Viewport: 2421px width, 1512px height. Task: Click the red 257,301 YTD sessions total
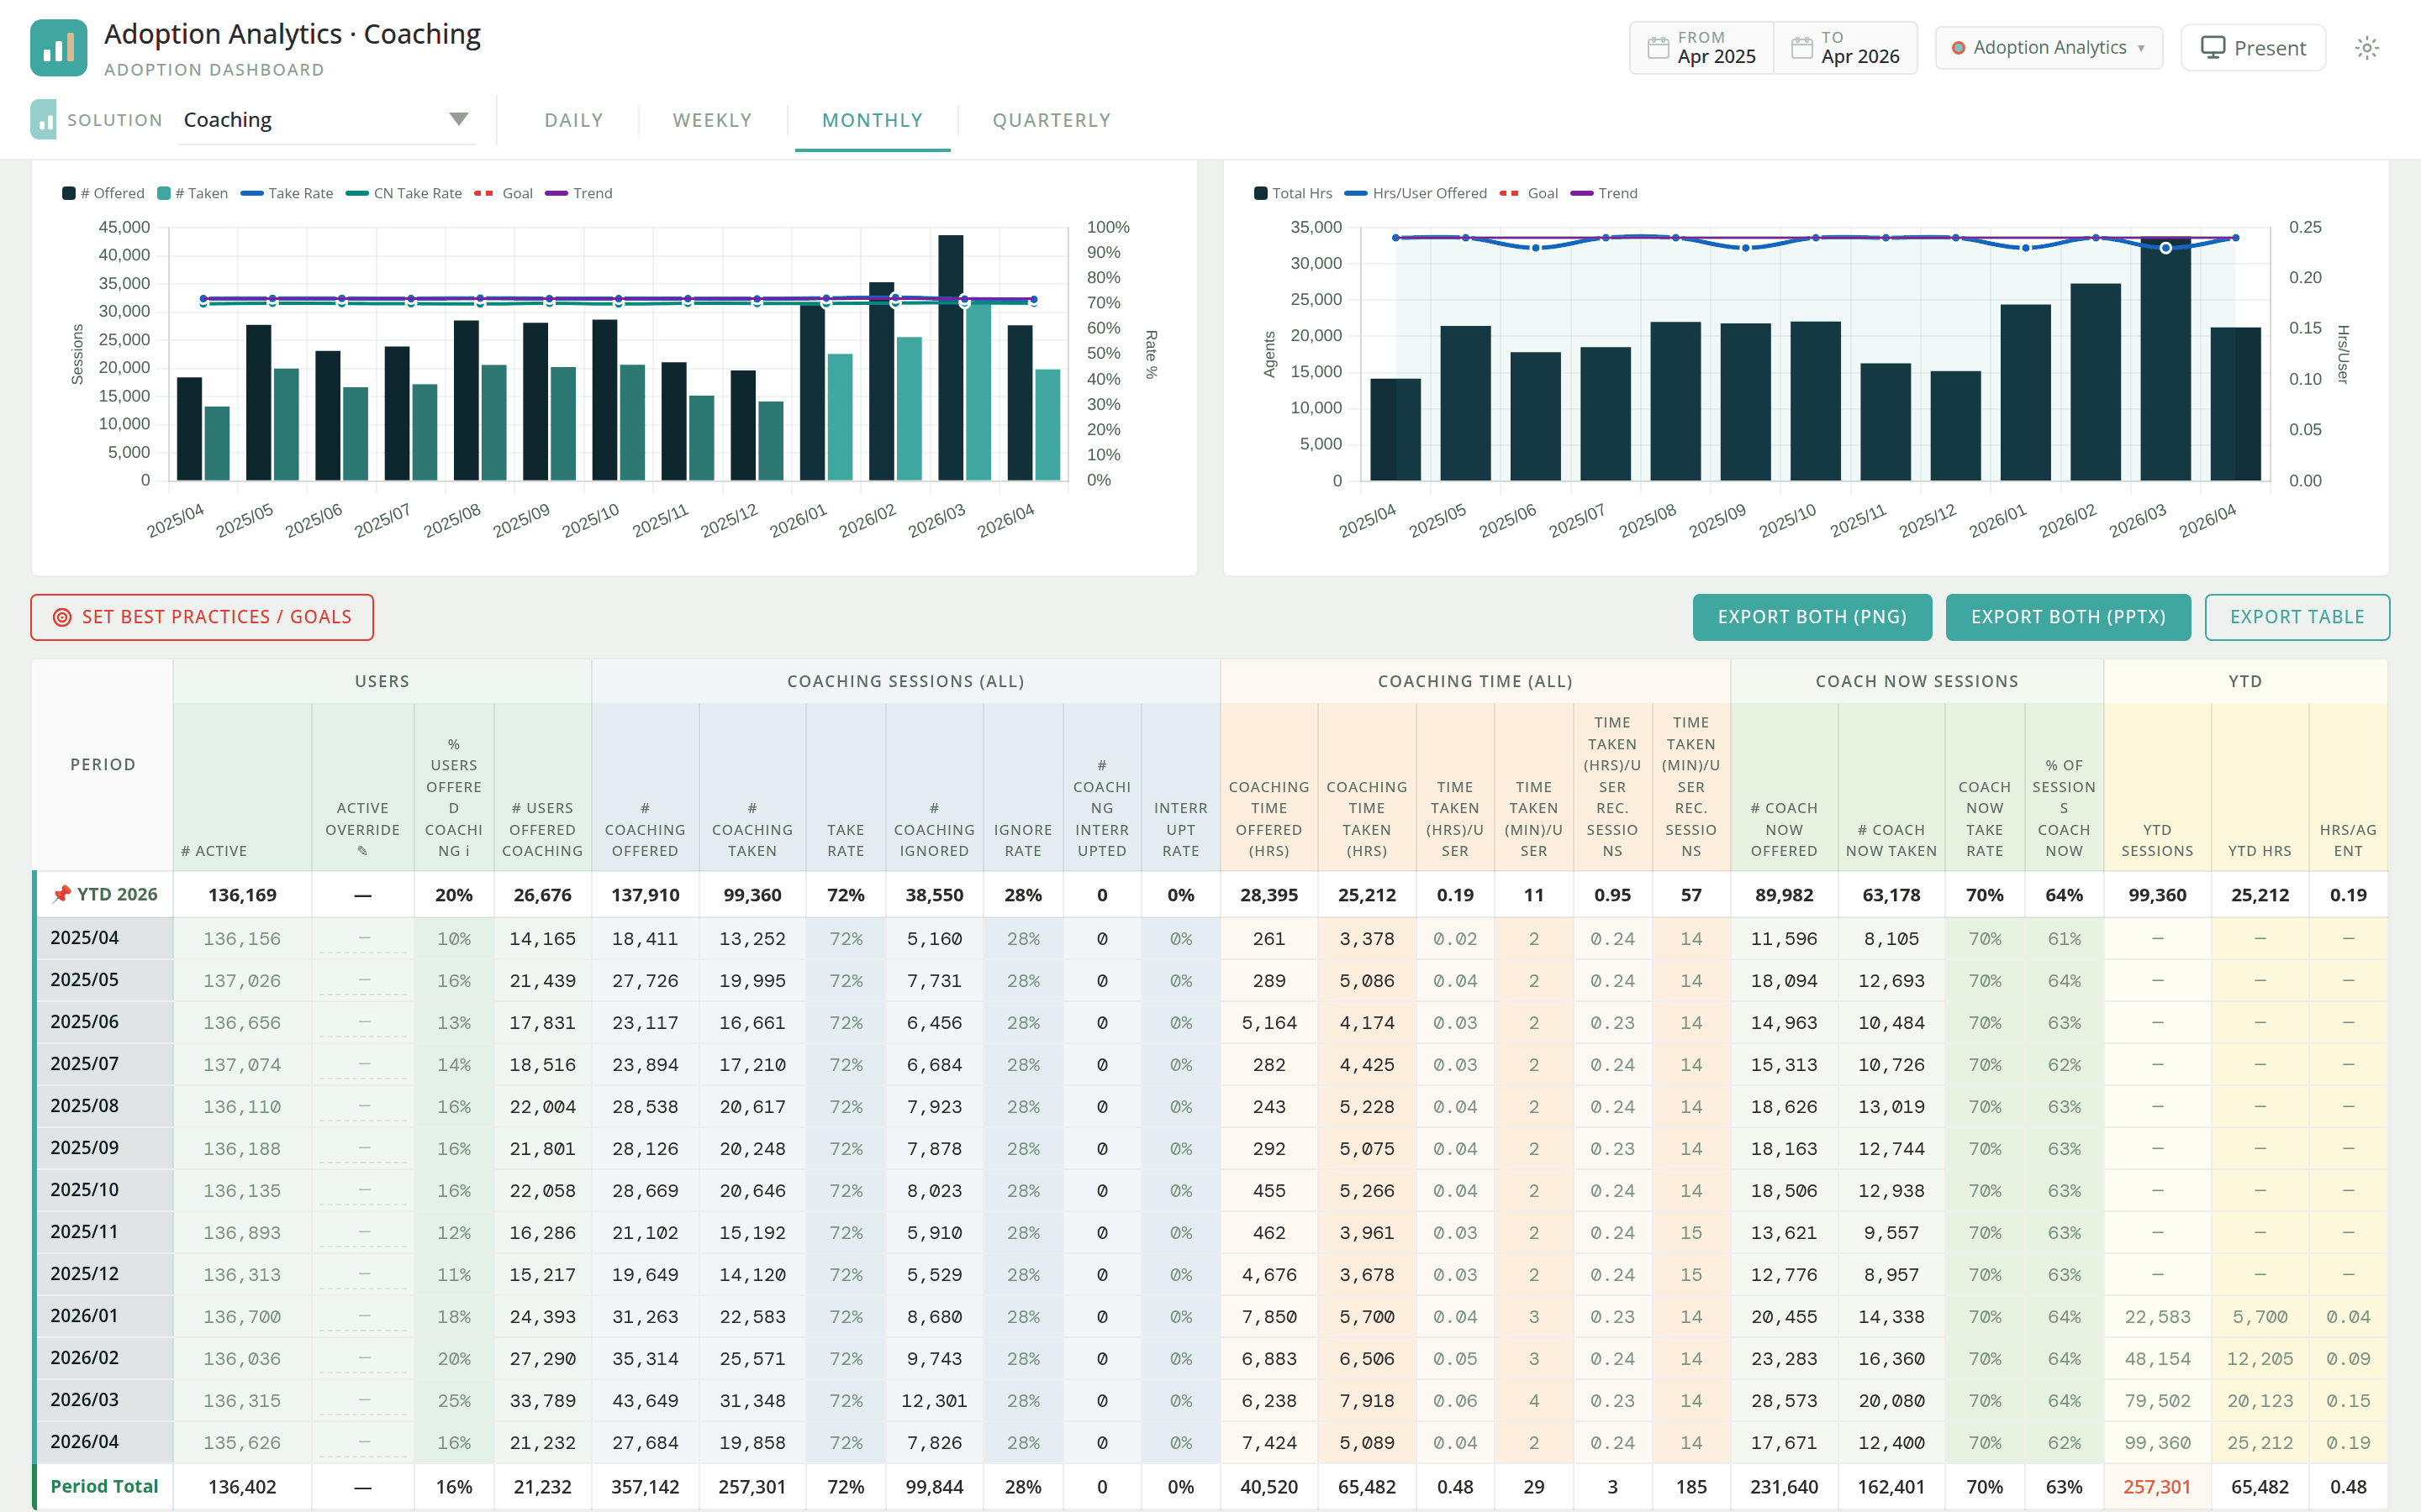2157,1487
